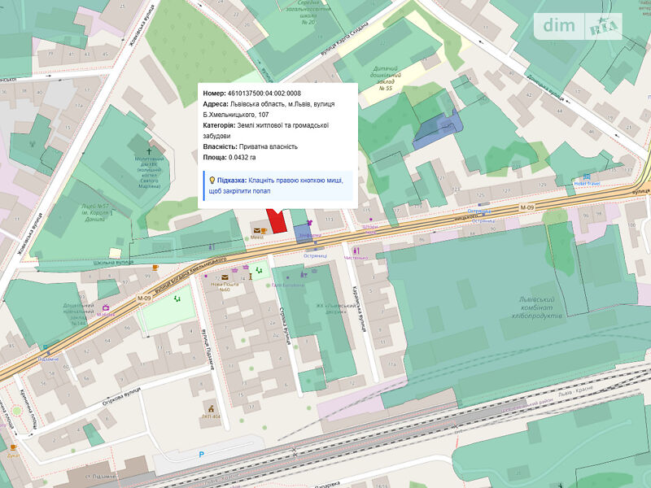Click the Dukat cafe cup icon
Viewport: 651px width, 488px height.
(14, 447)
